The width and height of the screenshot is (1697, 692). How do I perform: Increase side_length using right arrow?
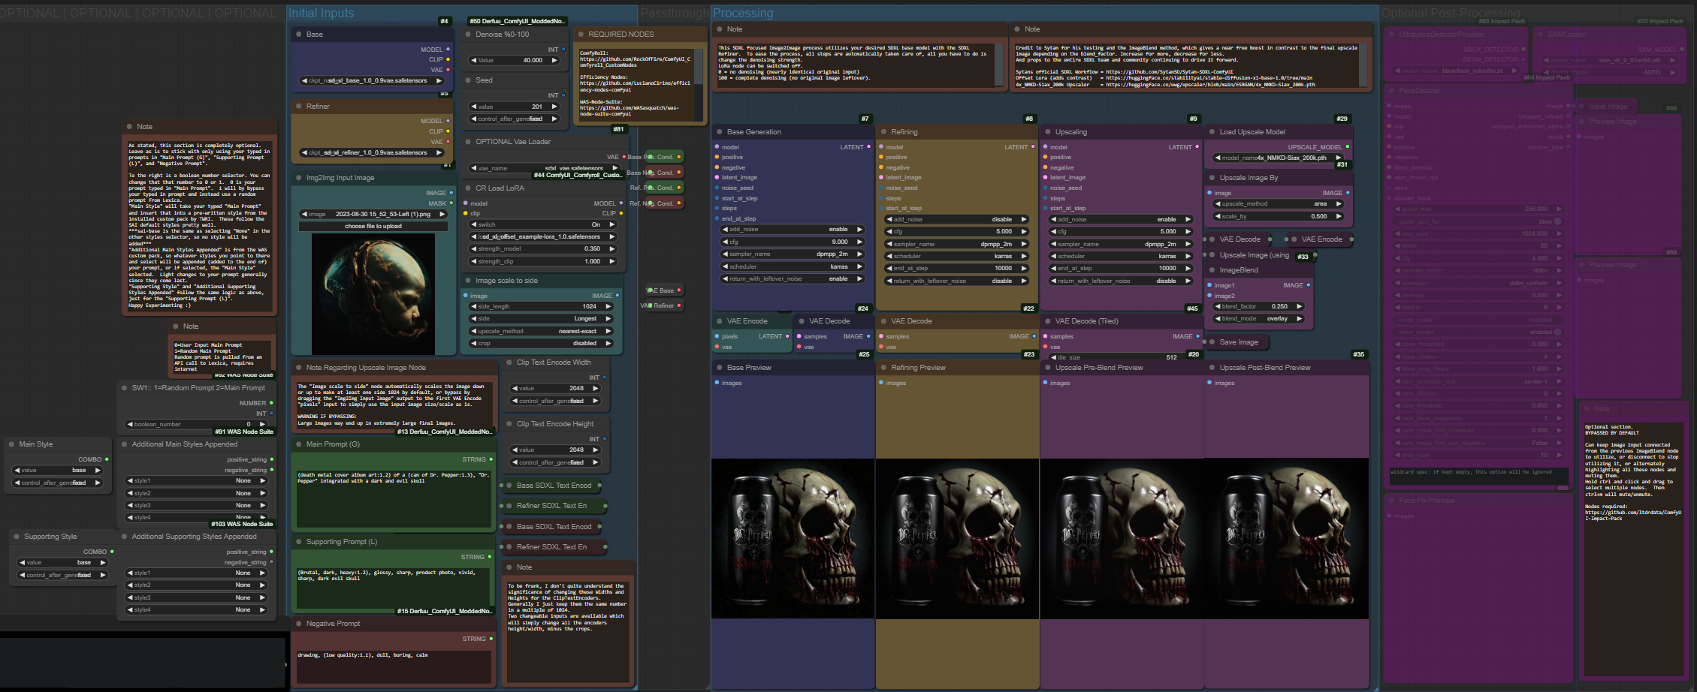[608, 306]
